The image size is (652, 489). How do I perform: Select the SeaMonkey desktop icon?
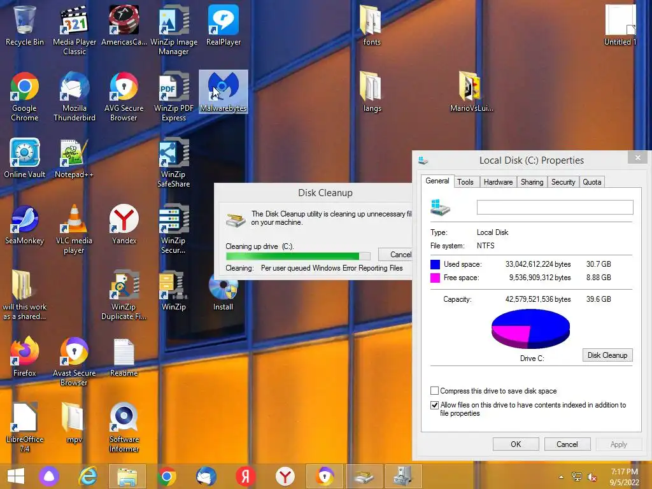[25, 225]
